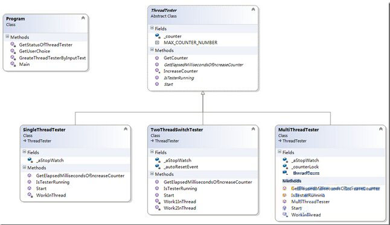The width and height of the screenshot is (390, 225).
Task: Select IncreaseCounter method in ThreadTester
Action: click(x=181, y=71)
